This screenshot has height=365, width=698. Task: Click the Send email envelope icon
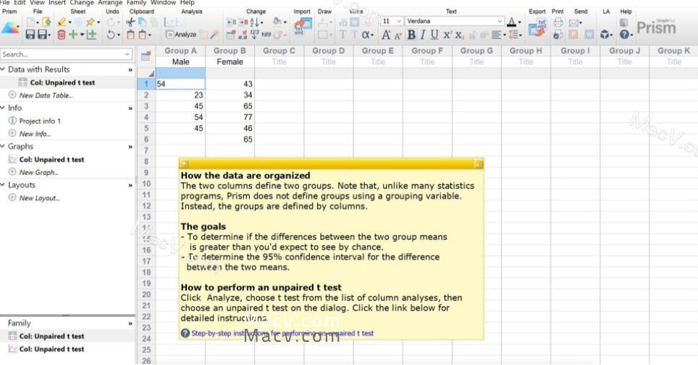(573, 22)
